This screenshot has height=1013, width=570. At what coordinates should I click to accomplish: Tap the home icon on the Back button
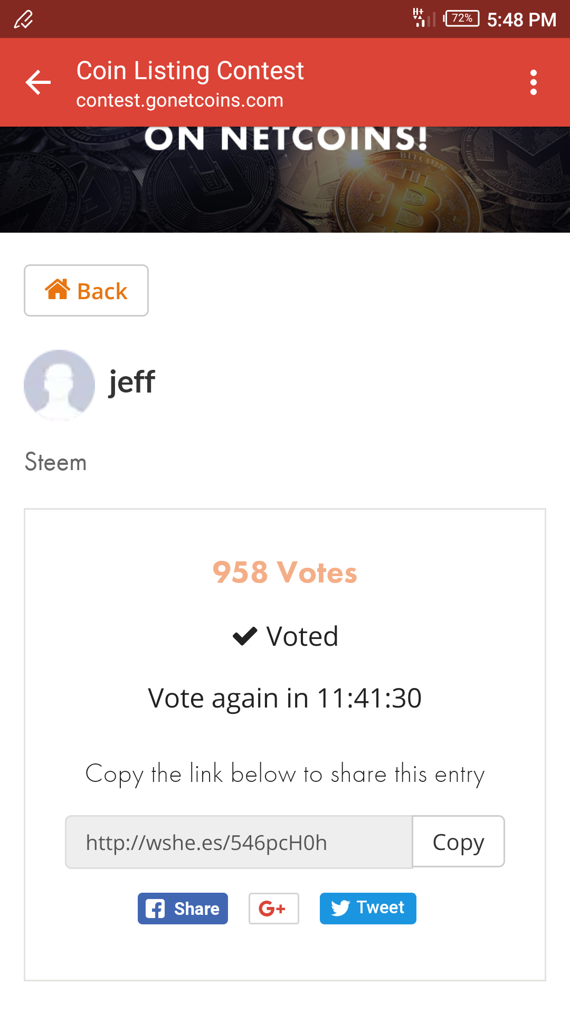[58, 290]
